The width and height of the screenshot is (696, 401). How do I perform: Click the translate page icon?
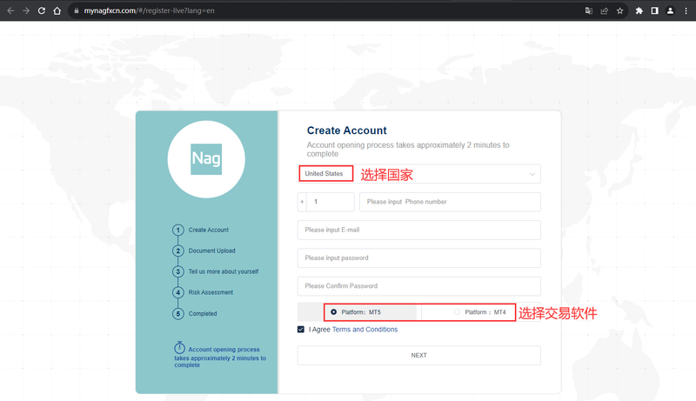[x=589, y=10]
